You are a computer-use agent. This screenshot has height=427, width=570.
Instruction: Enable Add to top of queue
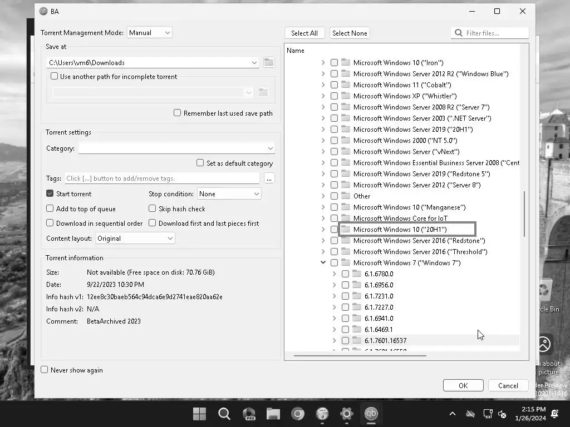(50, 208)
